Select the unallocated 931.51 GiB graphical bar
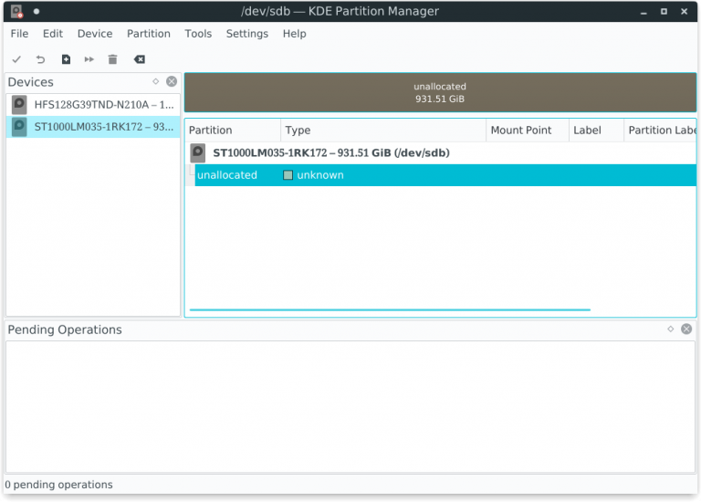The image size is (701, 502). [440, 92]
